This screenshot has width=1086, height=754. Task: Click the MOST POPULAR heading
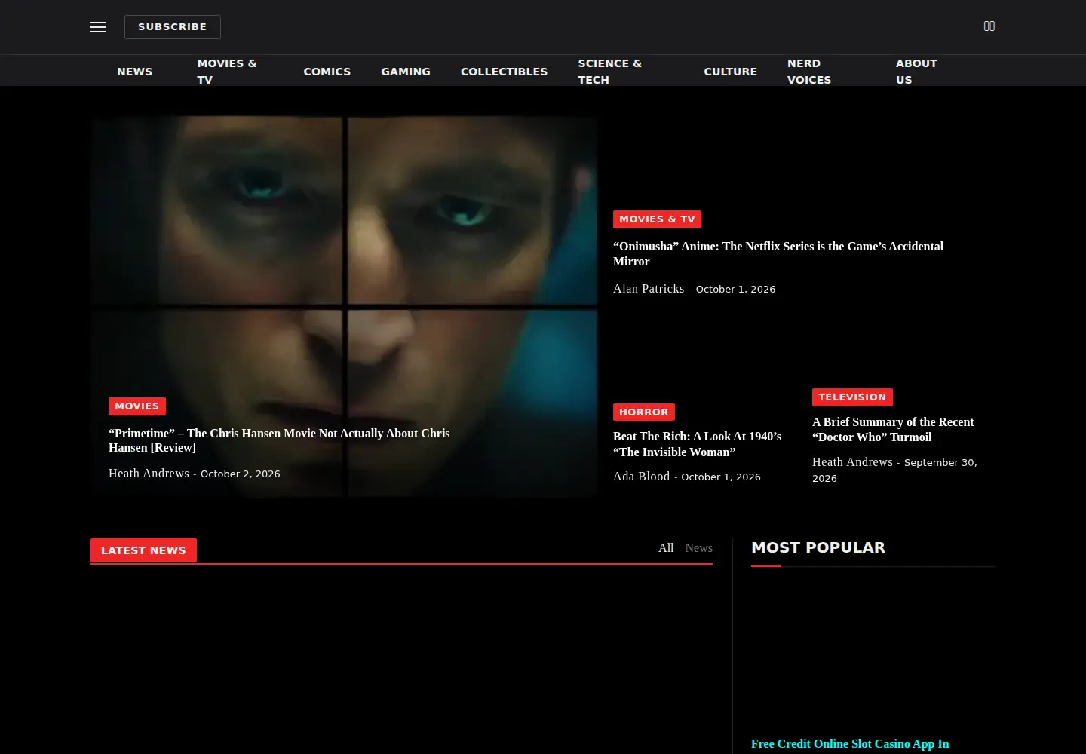(x=818, y=548)
